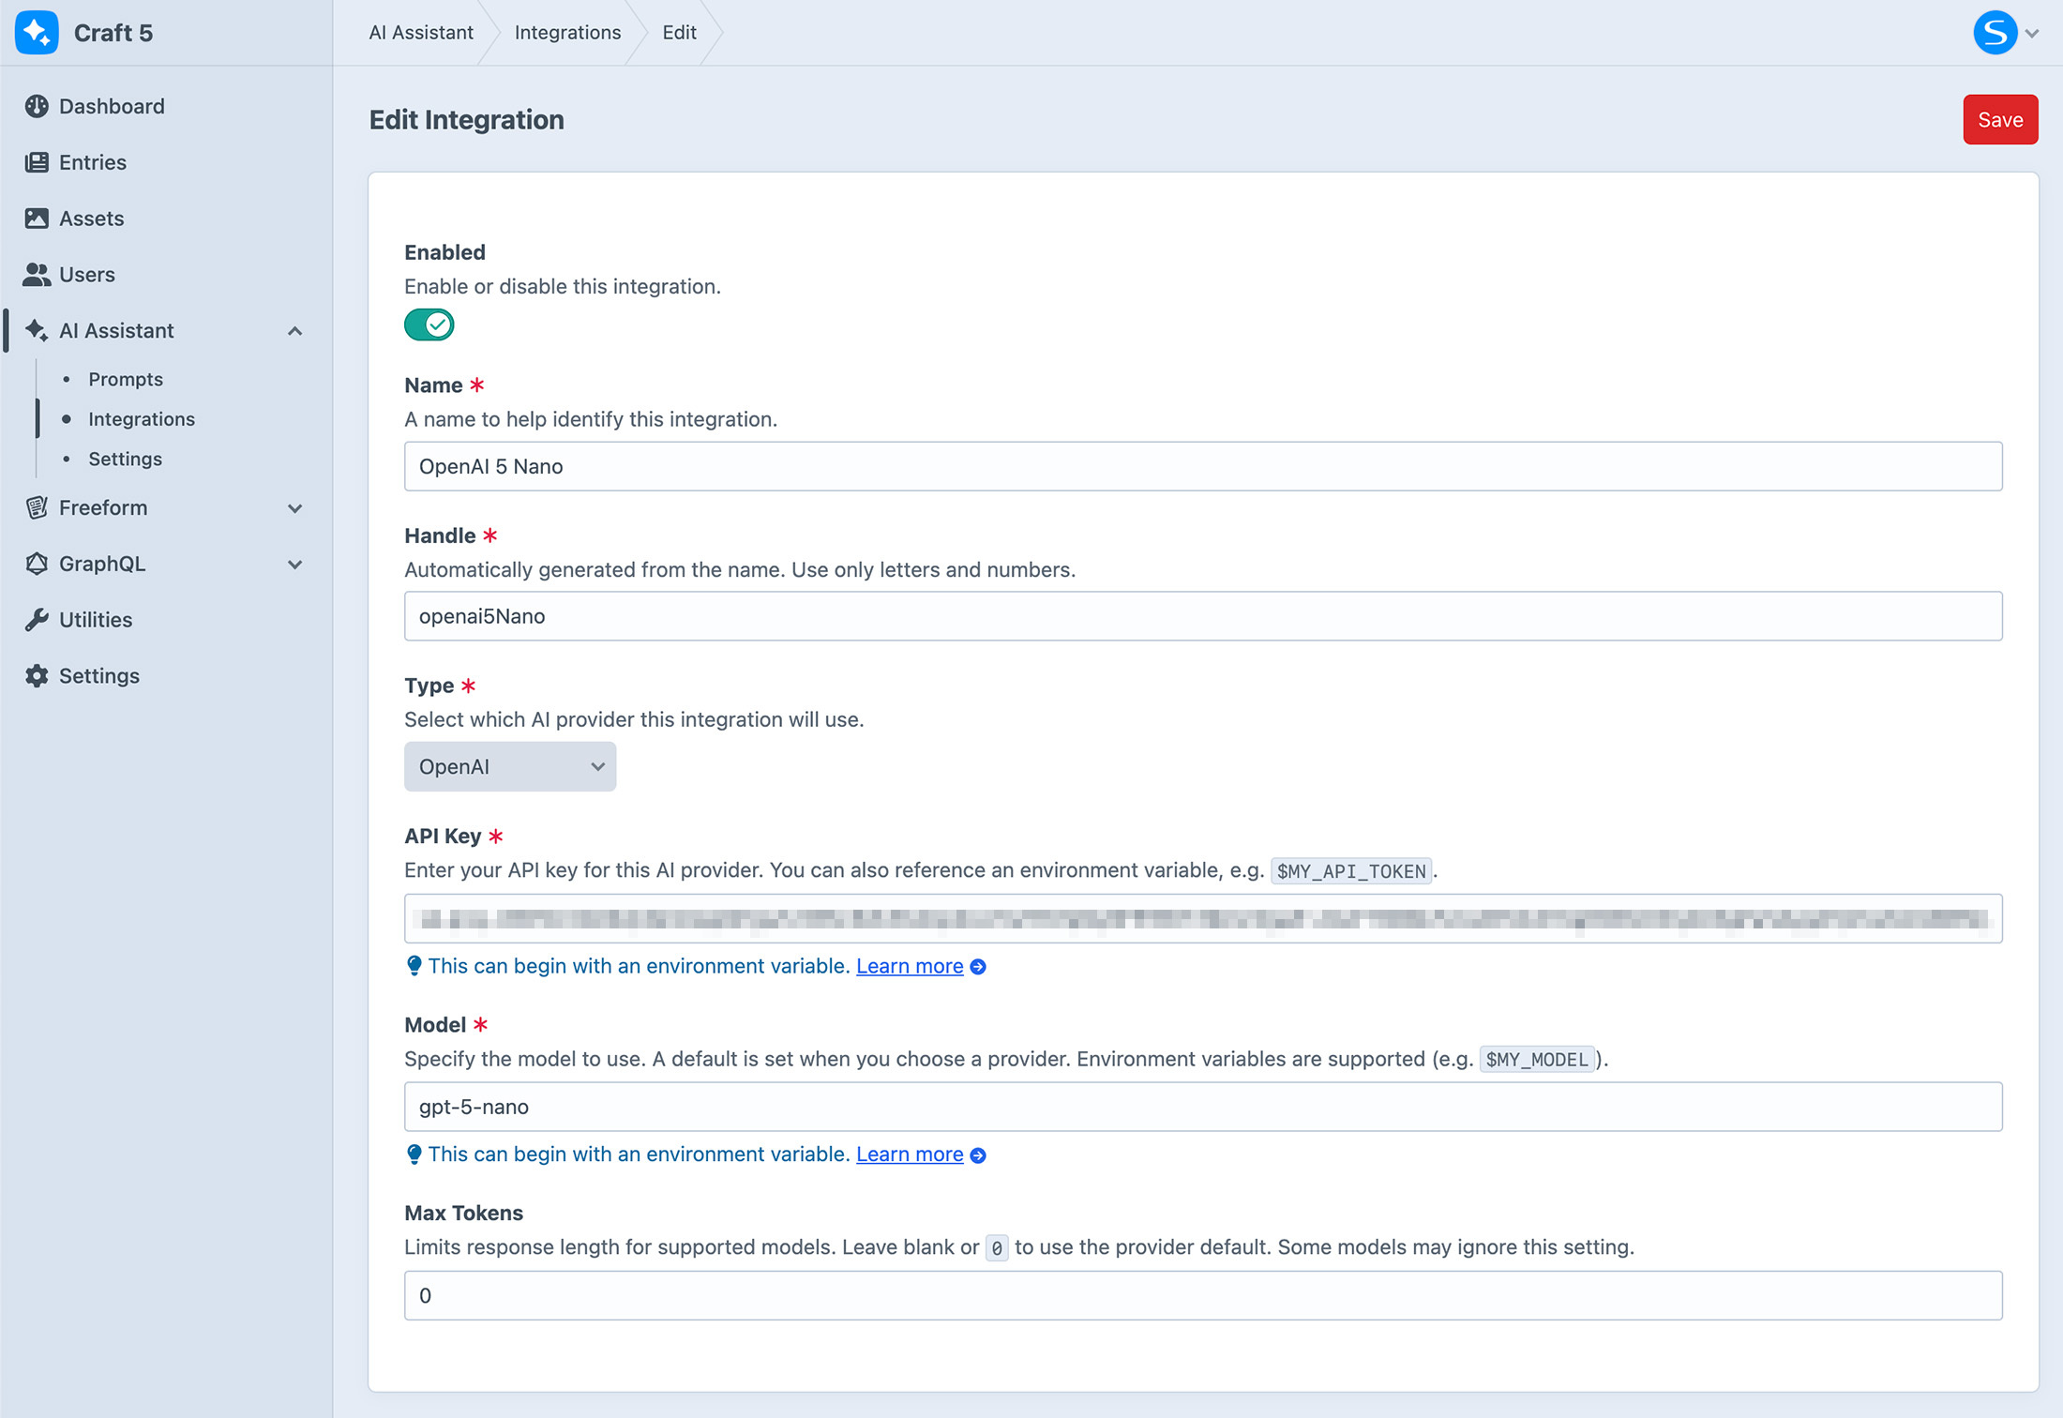Viewport: 2063px width, 1418px height.
Task: Open the Dashboard gauge icon
Action: (x=37, y=106)
